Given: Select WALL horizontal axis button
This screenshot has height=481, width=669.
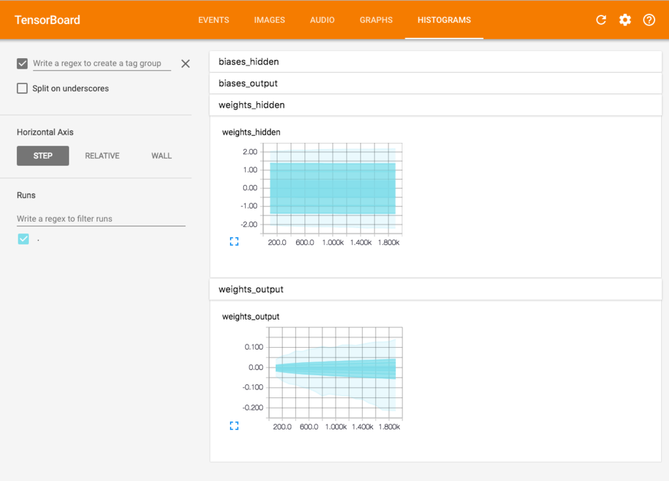Looking at the screenshot, I should pyautogui.click(x=161, y=156).
